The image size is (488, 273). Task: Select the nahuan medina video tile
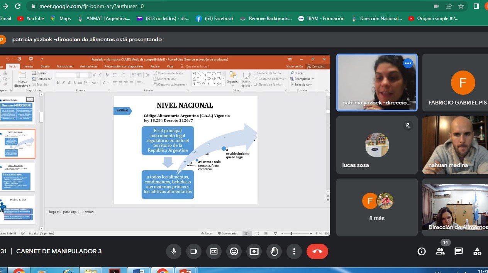click(x=455, y=145)
